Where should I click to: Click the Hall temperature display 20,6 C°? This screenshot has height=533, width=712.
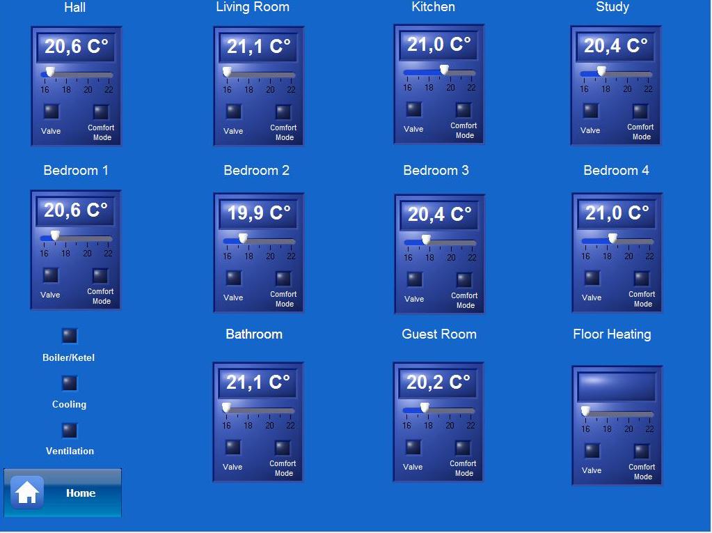pos(77,47)
